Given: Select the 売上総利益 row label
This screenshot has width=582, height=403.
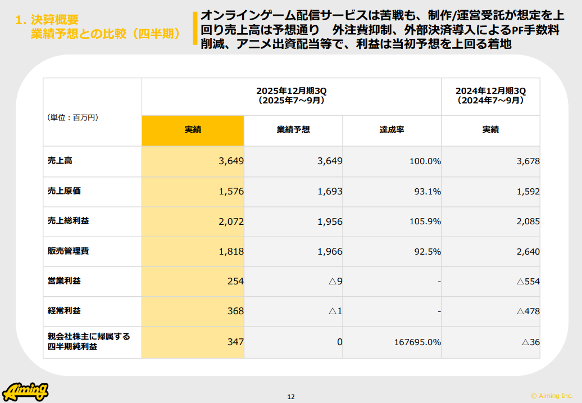Looking at the screenshot, I should [x=68, y=221].
